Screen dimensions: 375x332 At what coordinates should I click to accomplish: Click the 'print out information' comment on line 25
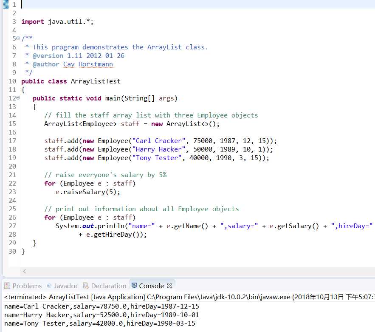141,209
